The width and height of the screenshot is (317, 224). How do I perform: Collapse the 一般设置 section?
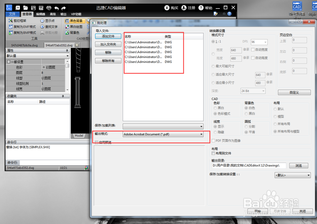tap(9, 62)
